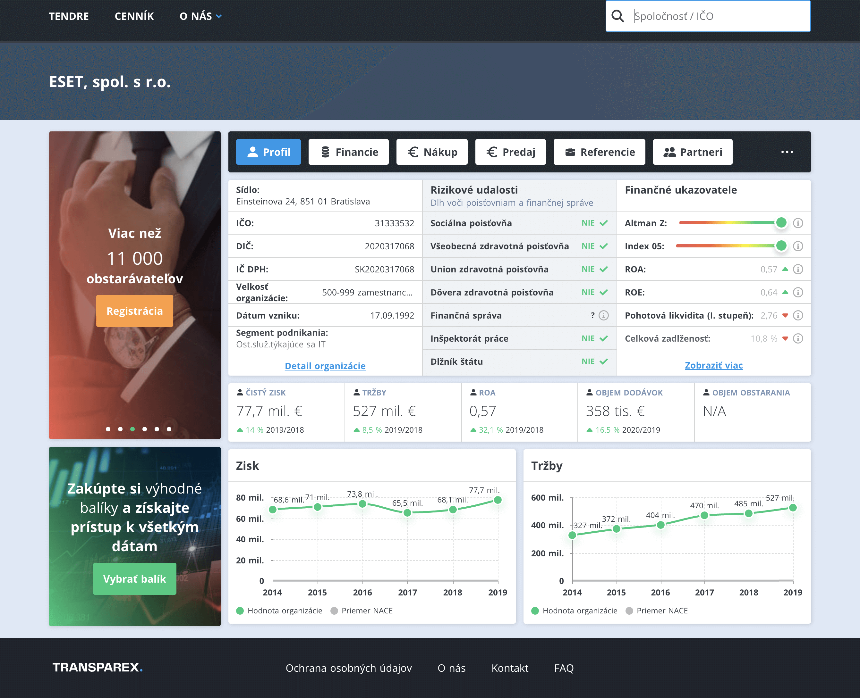
Task: Click the 2017 data point in Zisk chart
Action: pyautogui.click(x=407, y=513)
